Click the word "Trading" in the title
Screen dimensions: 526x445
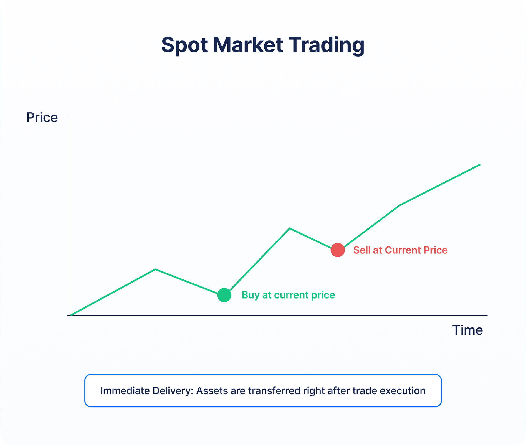point(327,45)
